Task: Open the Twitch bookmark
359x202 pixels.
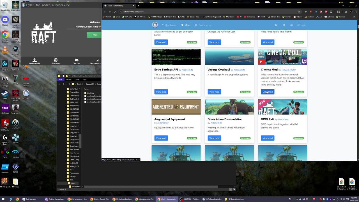Action: point(261,17)
